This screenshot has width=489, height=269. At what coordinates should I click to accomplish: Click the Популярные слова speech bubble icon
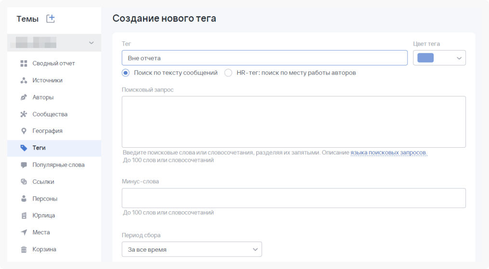[x=24, y=165]
